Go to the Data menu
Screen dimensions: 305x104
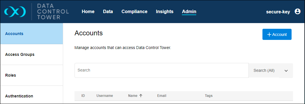tap(108, 12)
